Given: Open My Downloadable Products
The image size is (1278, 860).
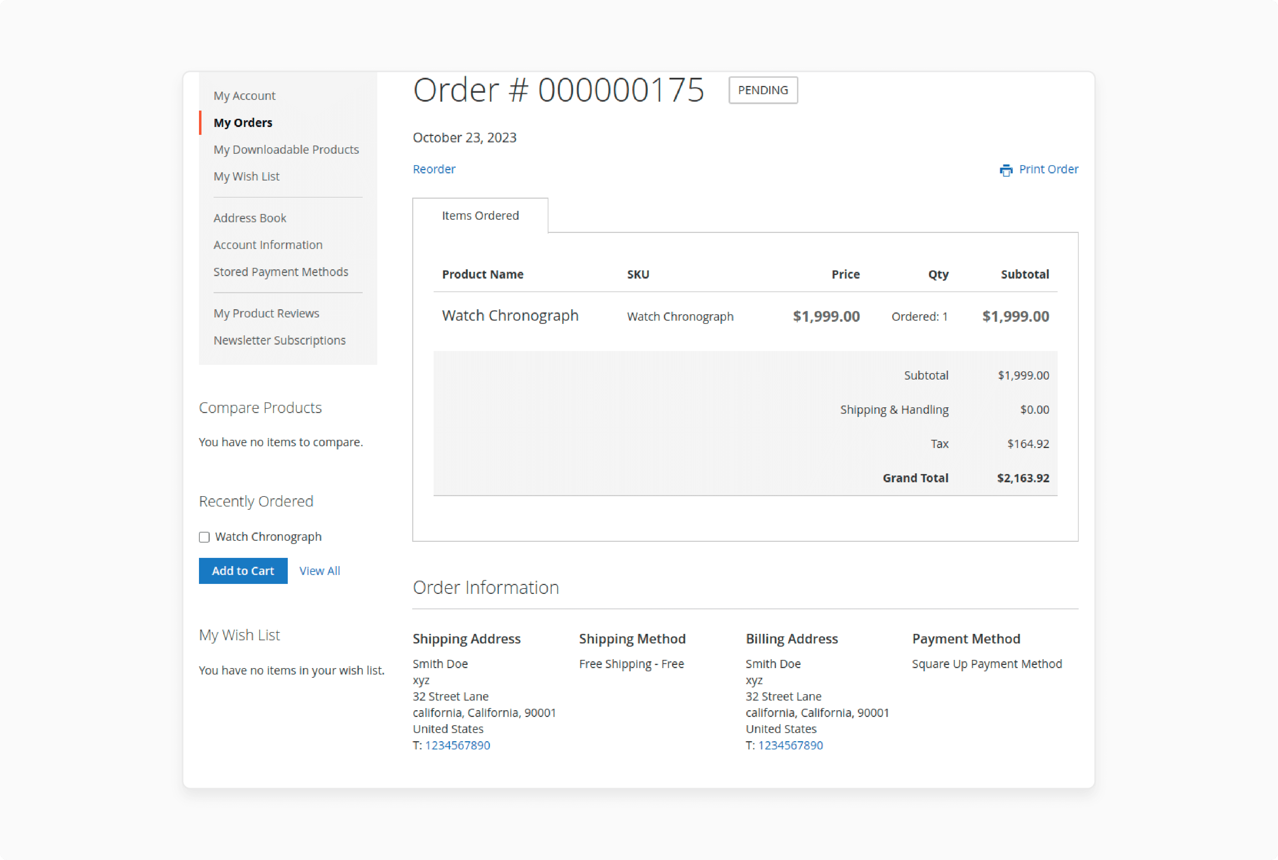Looking at the screenshot, I should tap(286, 149).
